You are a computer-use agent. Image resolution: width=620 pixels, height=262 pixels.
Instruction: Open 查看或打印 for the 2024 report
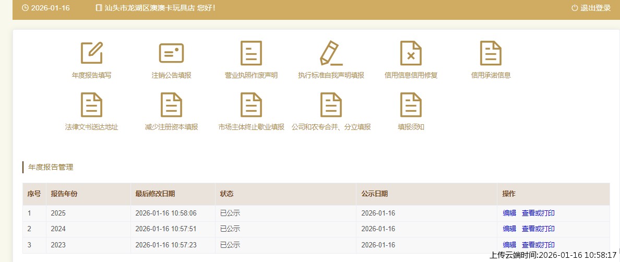click(x=538, y=229)
